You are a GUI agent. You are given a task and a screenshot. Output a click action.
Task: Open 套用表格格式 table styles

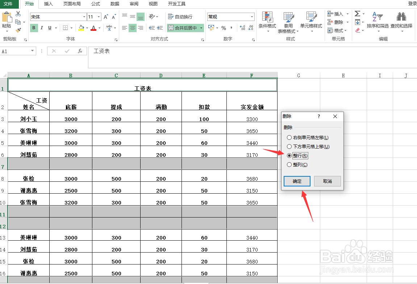tap(288, 22)
